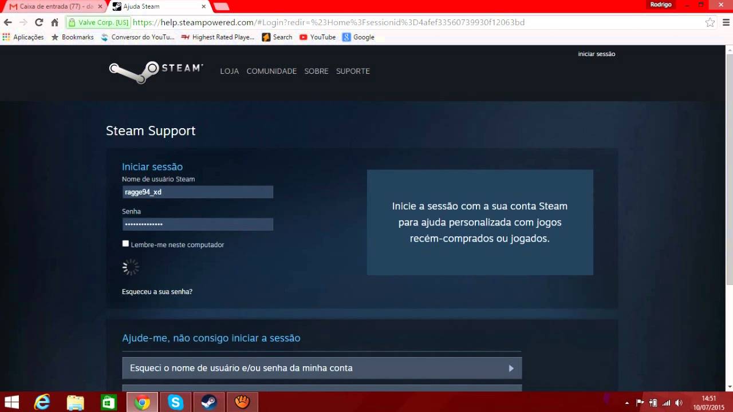This screenshot has width=733, height=412.
Task: Bookmark this page with the star icon
Action: point(710,22)
